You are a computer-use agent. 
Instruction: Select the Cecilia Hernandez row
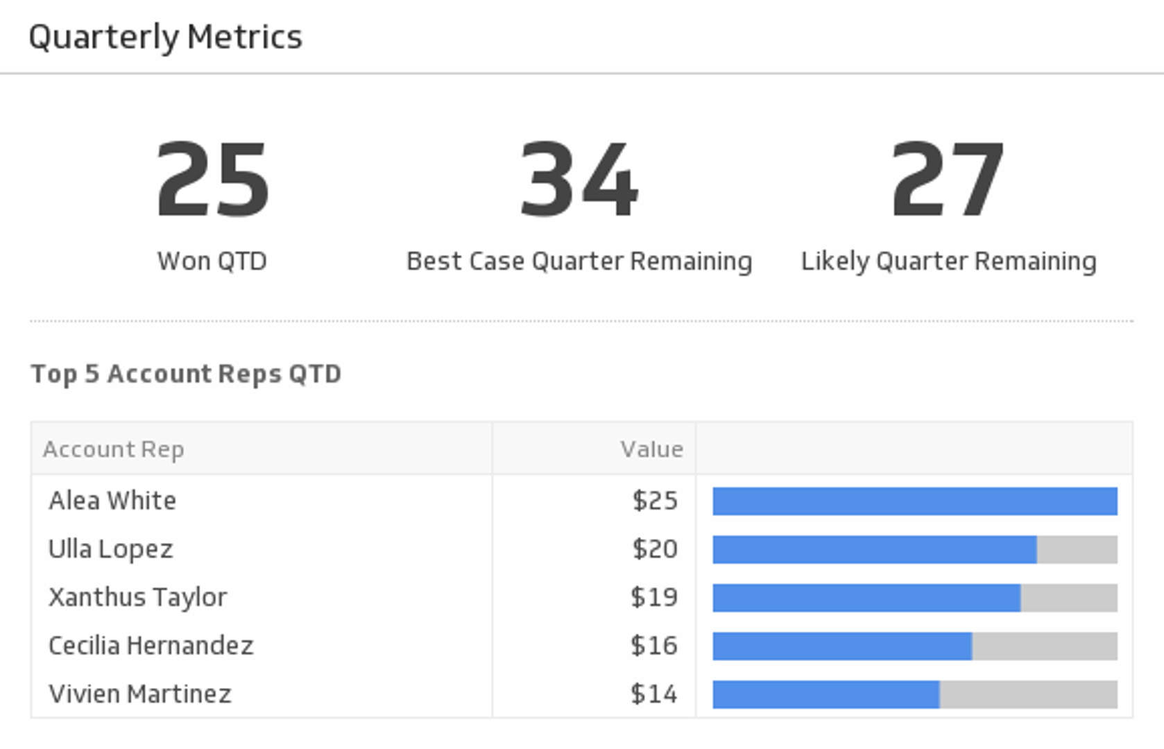click(x=151, y=646)
